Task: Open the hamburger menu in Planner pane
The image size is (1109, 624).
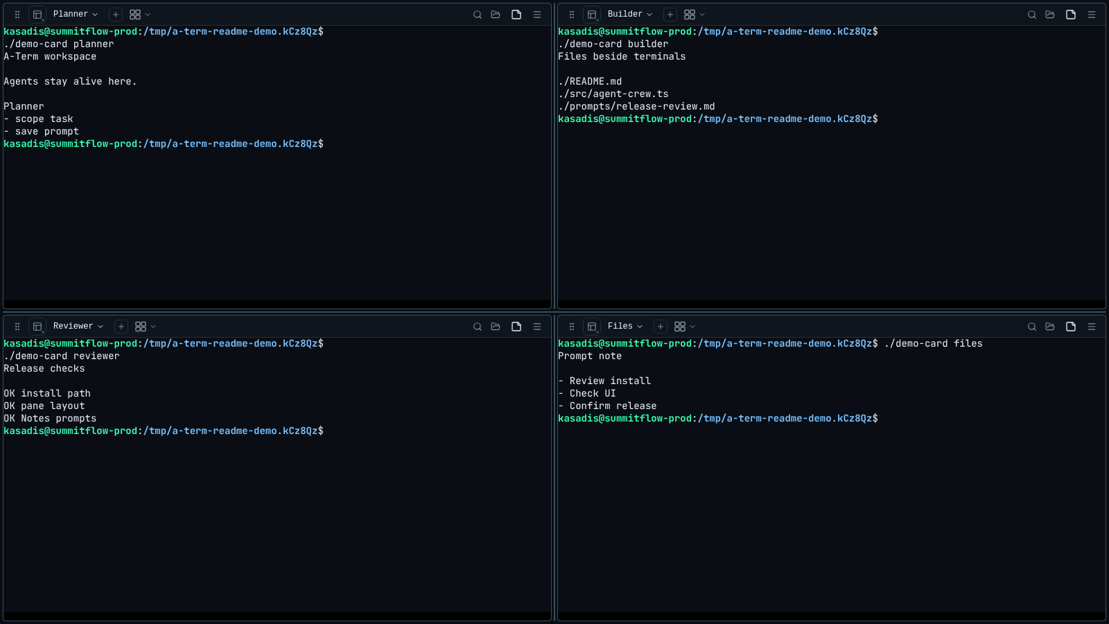Action: pyautogui.click(x=537, y=15)
